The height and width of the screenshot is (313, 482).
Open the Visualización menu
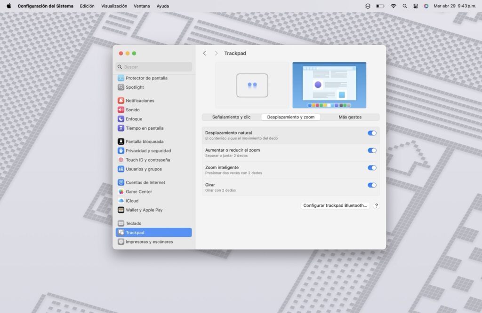[x=114, y=6]
